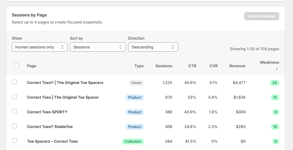
Task: Open the Sort by Sessions dropdown
Action: click(x=98, y=47)
